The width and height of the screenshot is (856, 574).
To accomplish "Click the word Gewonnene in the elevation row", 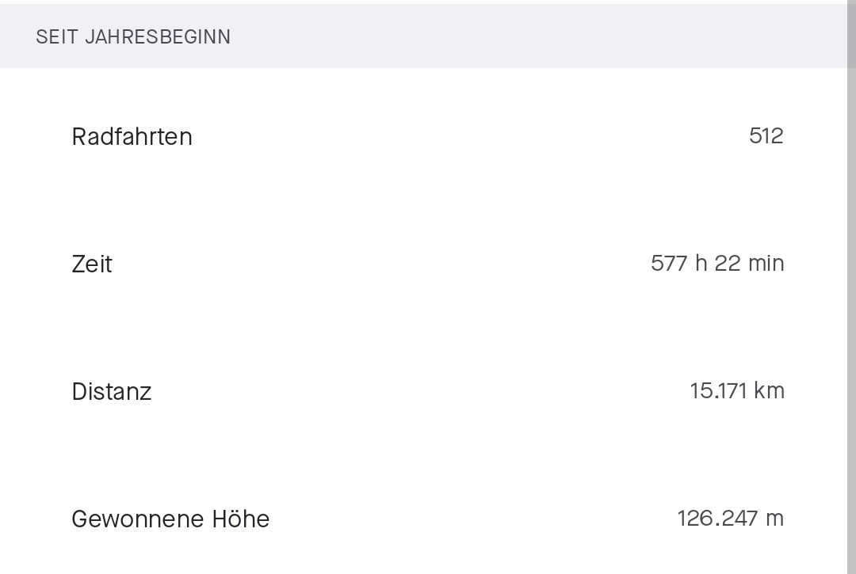I will [138, 519].
